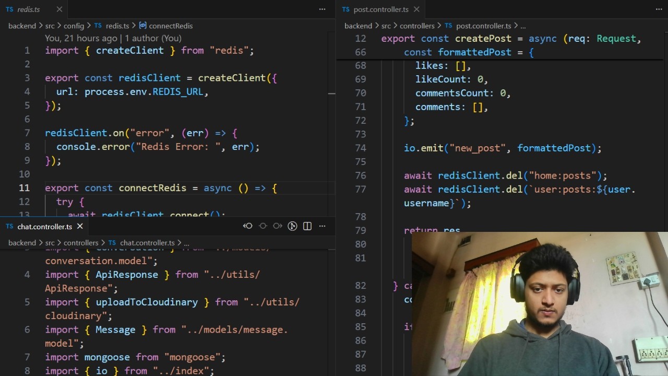Click 'mongoose' import on line 7

coord(107,357)
